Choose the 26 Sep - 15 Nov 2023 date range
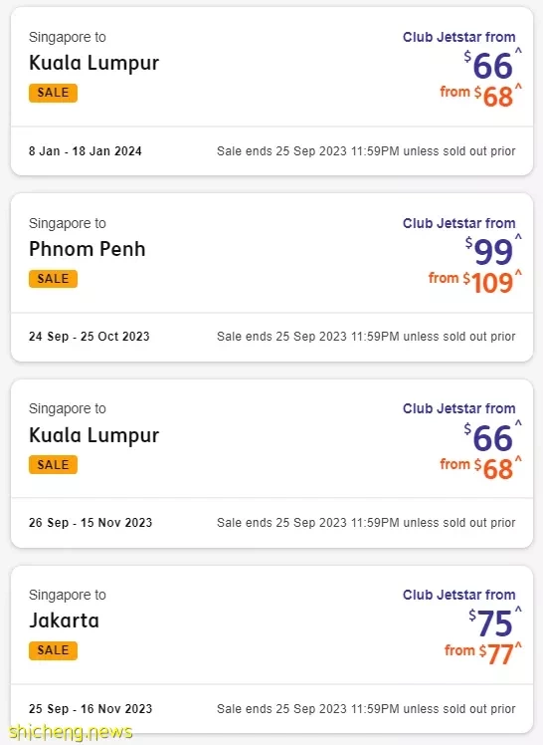Image resolution: width=543 pixels, height=745 pixels. pyautogui.click(x=90, y=523)
